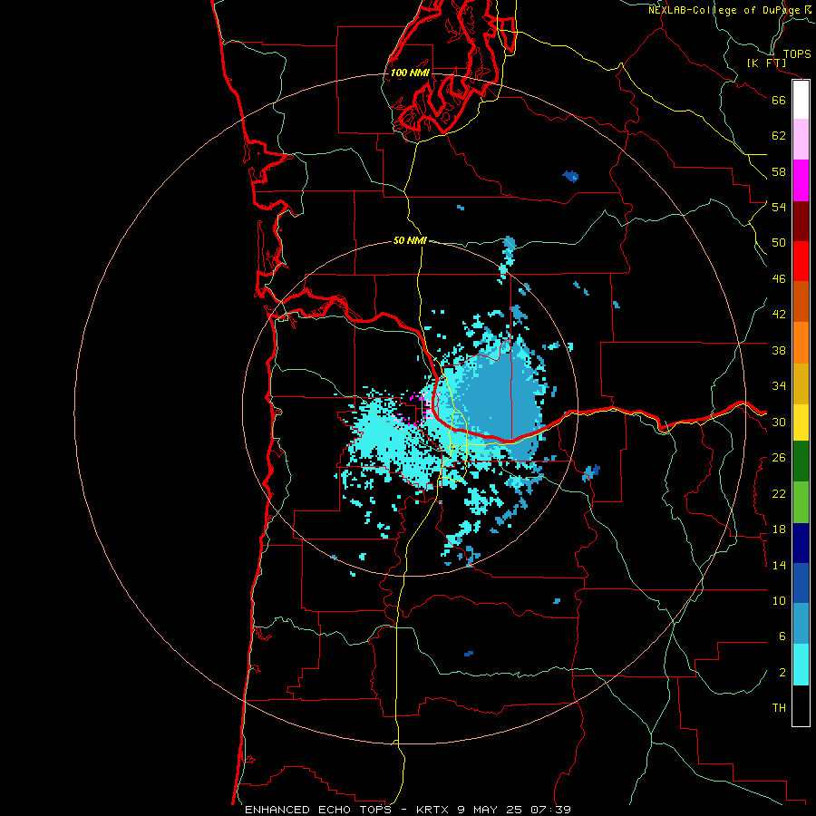Click the cyan 10 kft legend swatch
The width and height of the screenshot is (816, 816).
[801, 665]
